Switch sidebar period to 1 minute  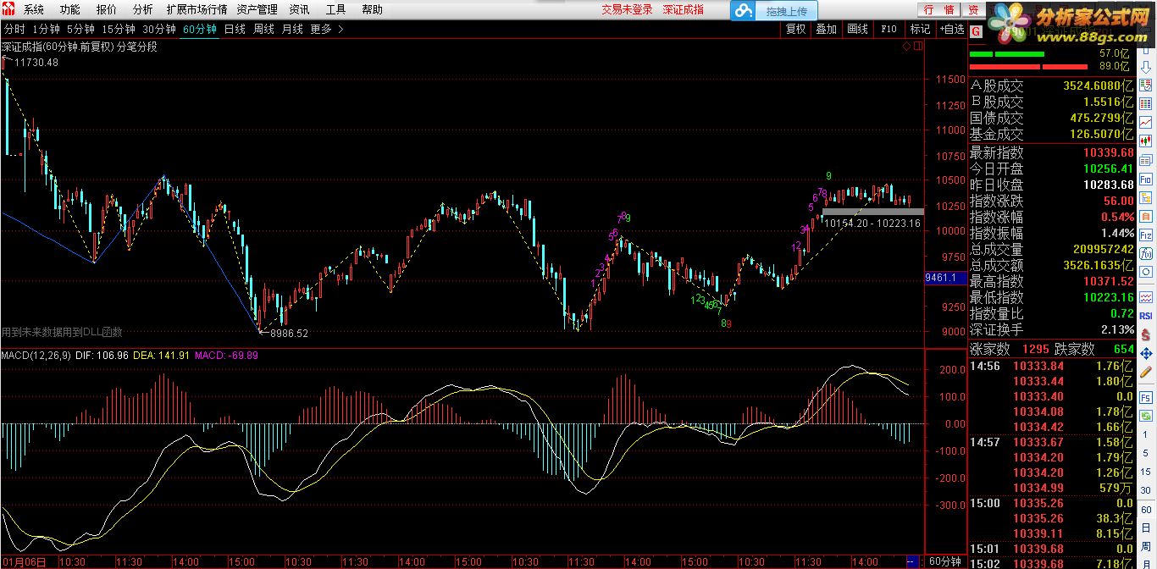(1145, 434)
